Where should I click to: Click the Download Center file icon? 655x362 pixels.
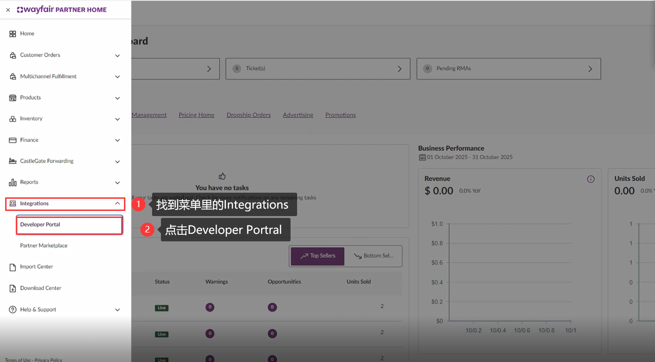pyautogui.click(x=13, y=289)
